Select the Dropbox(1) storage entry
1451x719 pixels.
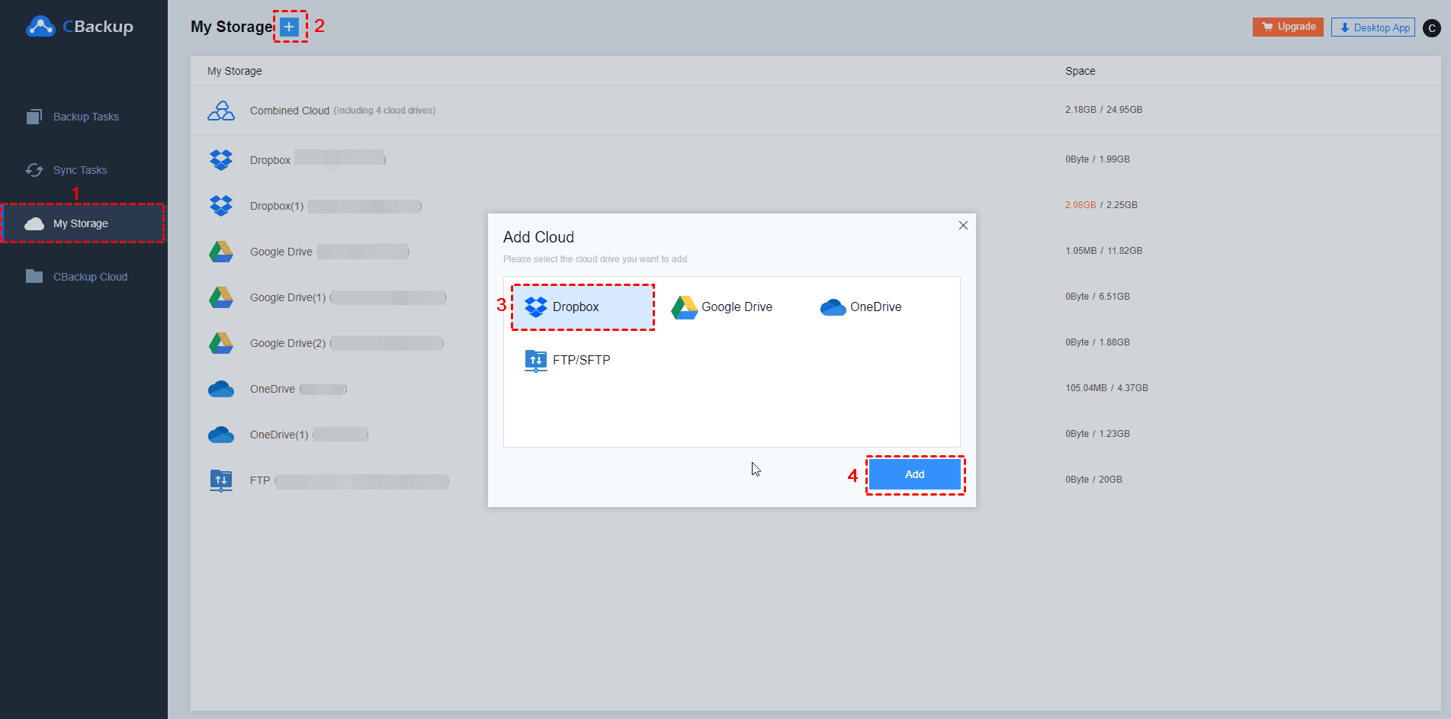point(815,205)
